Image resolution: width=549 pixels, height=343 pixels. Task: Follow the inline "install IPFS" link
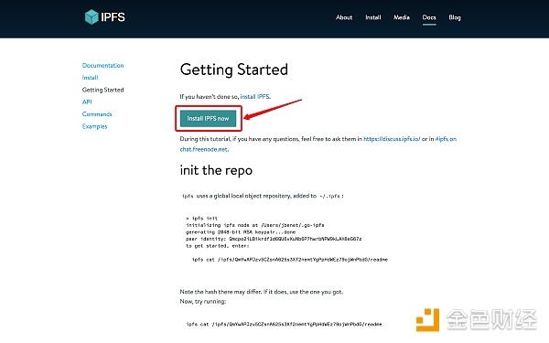coord(255,97)
